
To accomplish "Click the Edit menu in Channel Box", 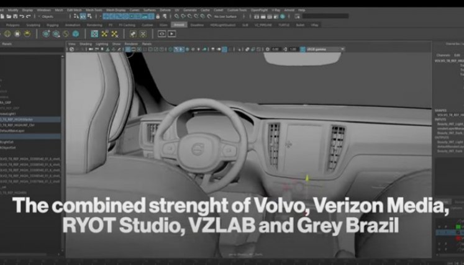I will point(457,55).
